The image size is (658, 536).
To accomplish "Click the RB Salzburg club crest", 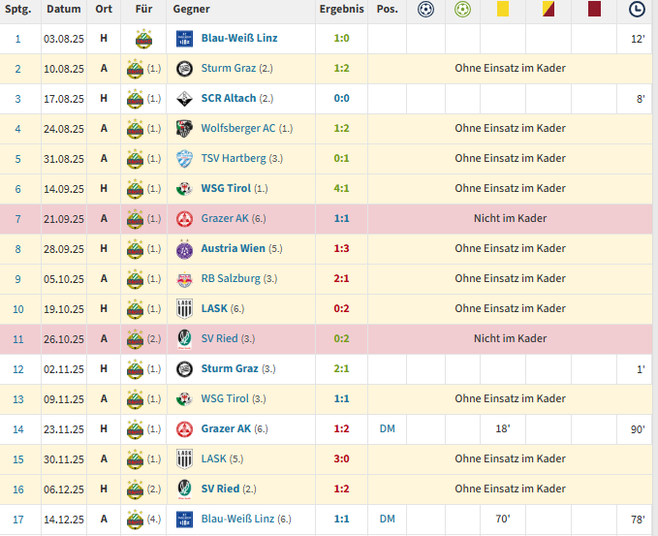I will (185, 279).
